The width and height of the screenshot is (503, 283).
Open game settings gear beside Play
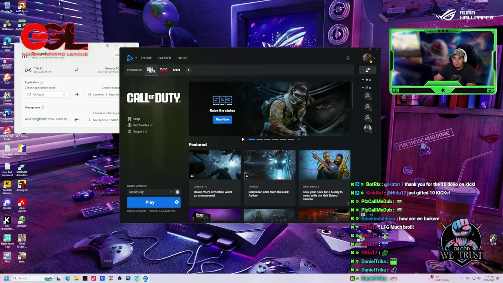point(176,202)
